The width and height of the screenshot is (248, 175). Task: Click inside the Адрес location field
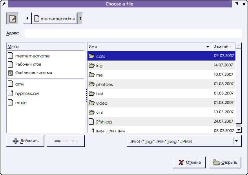click(132, 34)
